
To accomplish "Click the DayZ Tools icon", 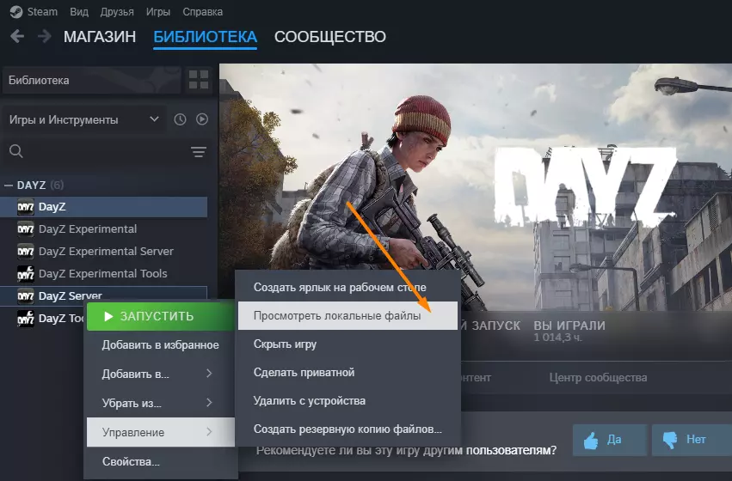I will click(25, 319).
